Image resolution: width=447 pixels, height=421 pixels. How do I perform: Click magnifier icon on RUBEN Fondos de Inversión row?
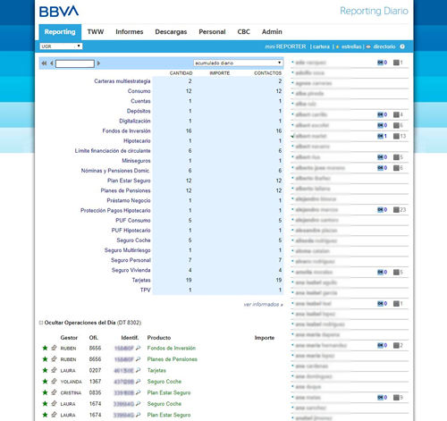pyautogui.click(x=138, y=348)
